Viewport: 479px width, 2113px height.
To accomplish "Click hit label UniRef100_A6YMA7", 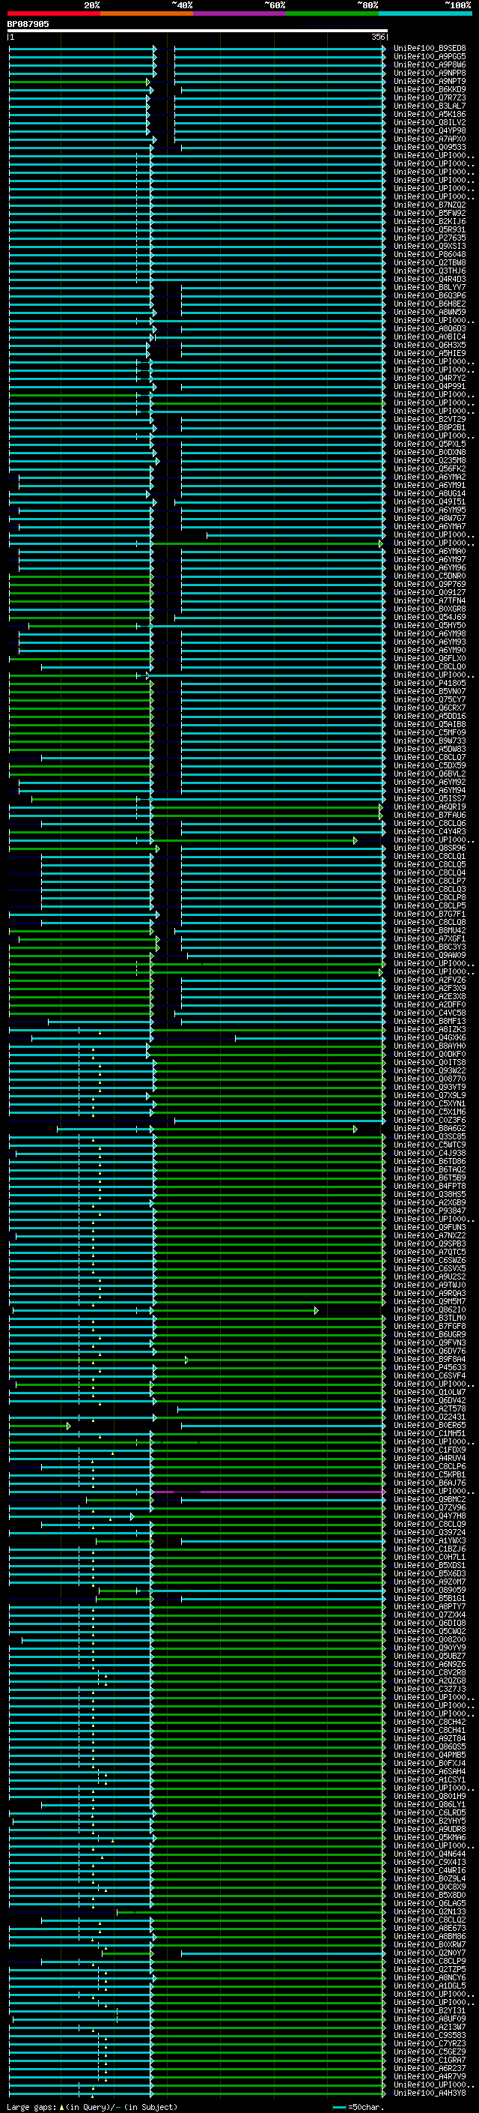I will (430, 527).
